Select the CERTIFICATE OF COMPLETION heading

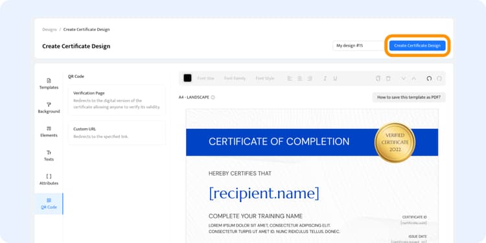pyautogui.click(x=279, y=142)
